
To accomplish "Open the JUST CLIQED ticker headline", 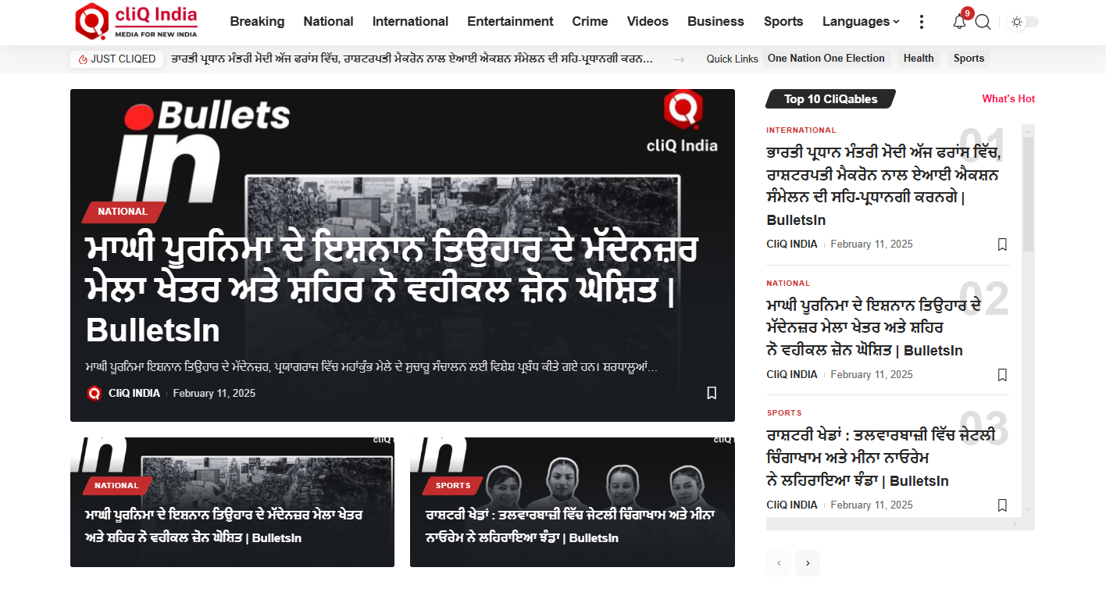I will [x=412, y=59].
